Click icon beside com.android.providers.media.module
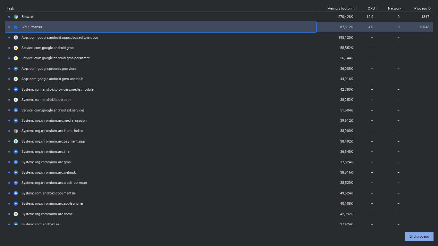 click(16, 89)
